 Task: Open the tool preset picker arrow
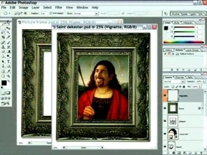click(x=9, y=13)
